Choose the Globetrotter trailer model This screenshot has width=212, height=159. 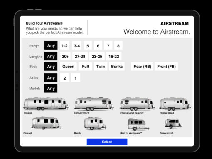[94, 104]
